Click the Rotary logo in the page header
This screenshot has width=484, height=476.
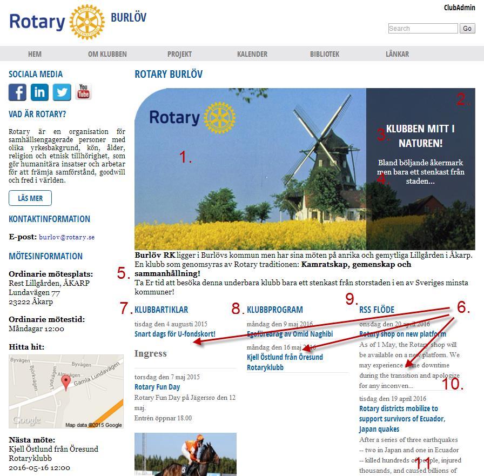[x=57, y=22]
